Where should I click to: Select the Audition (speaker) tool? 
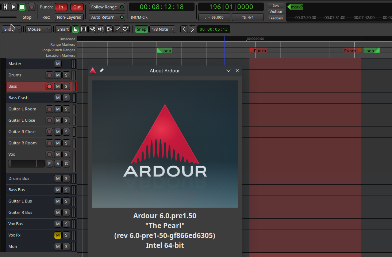pyautogui.click(x=100, y=29)
